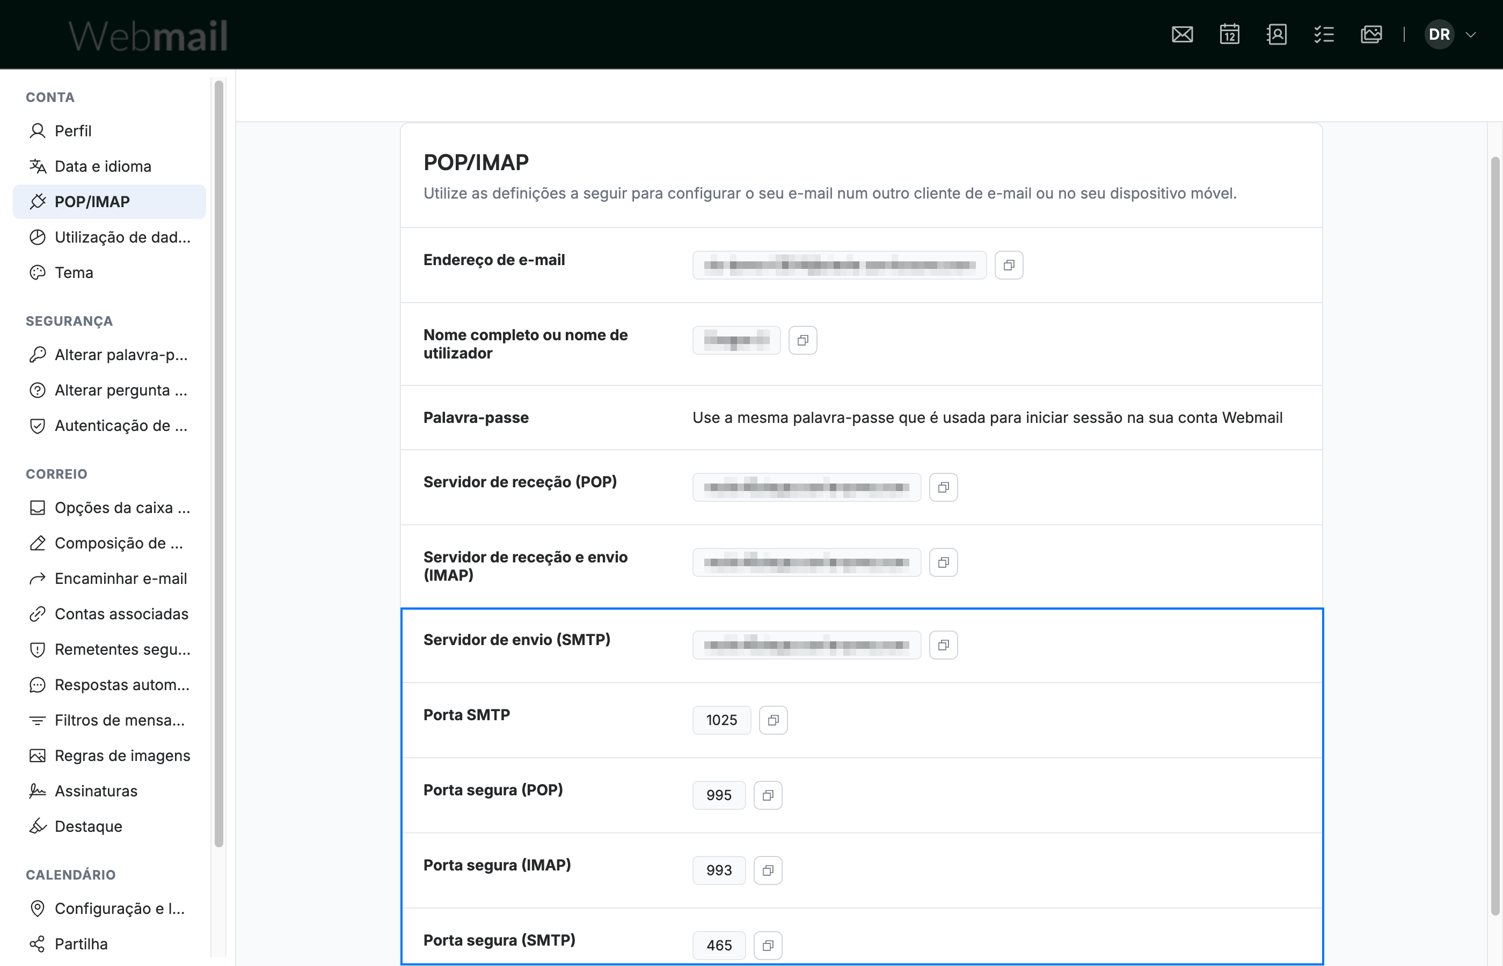The width and height of the screenshot is (1503, 966).
Task: Open Filtros de mensagens settings
Action: 109,720
